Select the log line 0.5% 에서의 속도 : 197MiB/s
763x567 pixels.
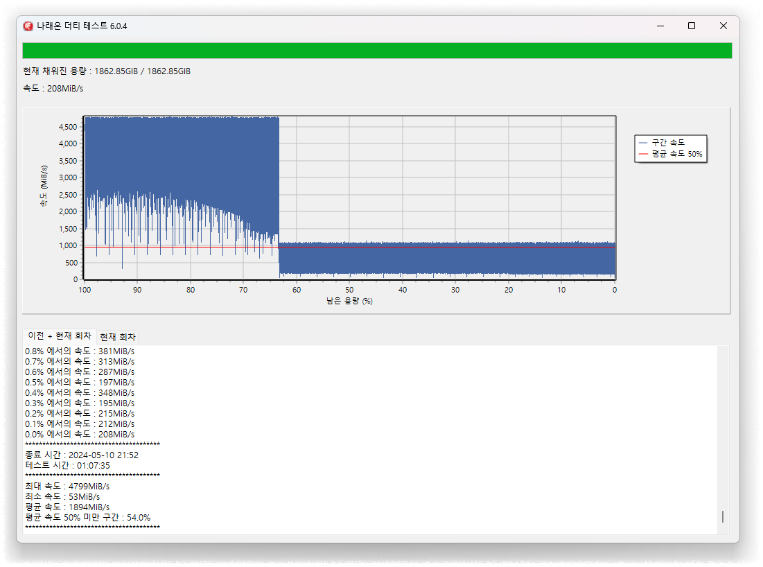tap(80, 383)
